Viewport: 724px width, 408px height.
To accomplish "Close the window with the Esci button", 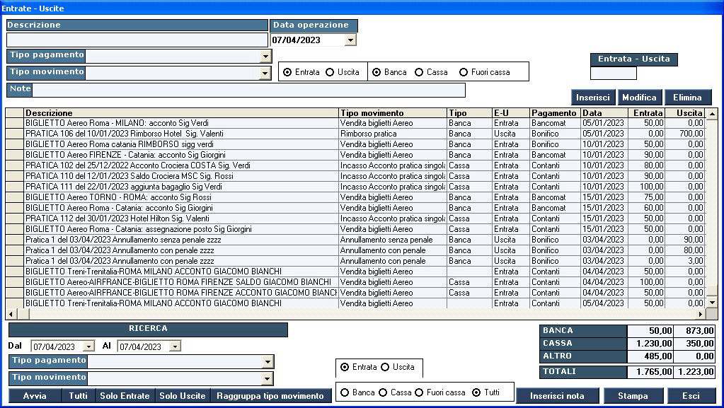I will tap(691, 396).
